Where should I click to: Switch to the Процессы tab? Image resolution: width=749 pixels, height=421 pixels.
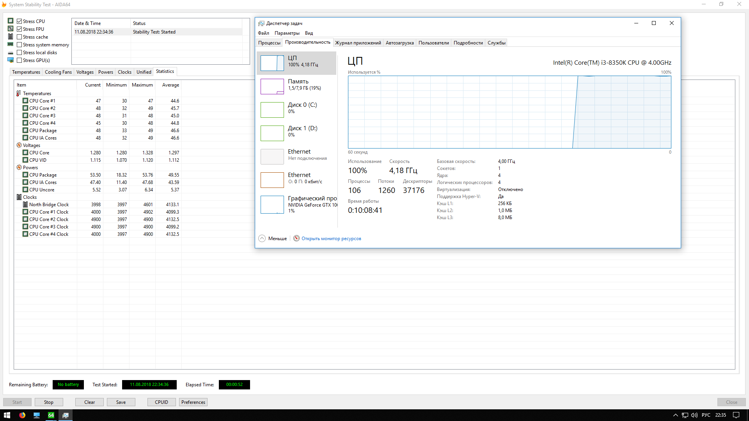click(269, 43)
